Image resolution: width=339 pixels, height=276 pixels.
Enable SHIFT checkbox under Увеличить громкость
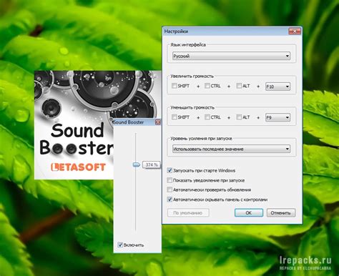coord(175,86)
